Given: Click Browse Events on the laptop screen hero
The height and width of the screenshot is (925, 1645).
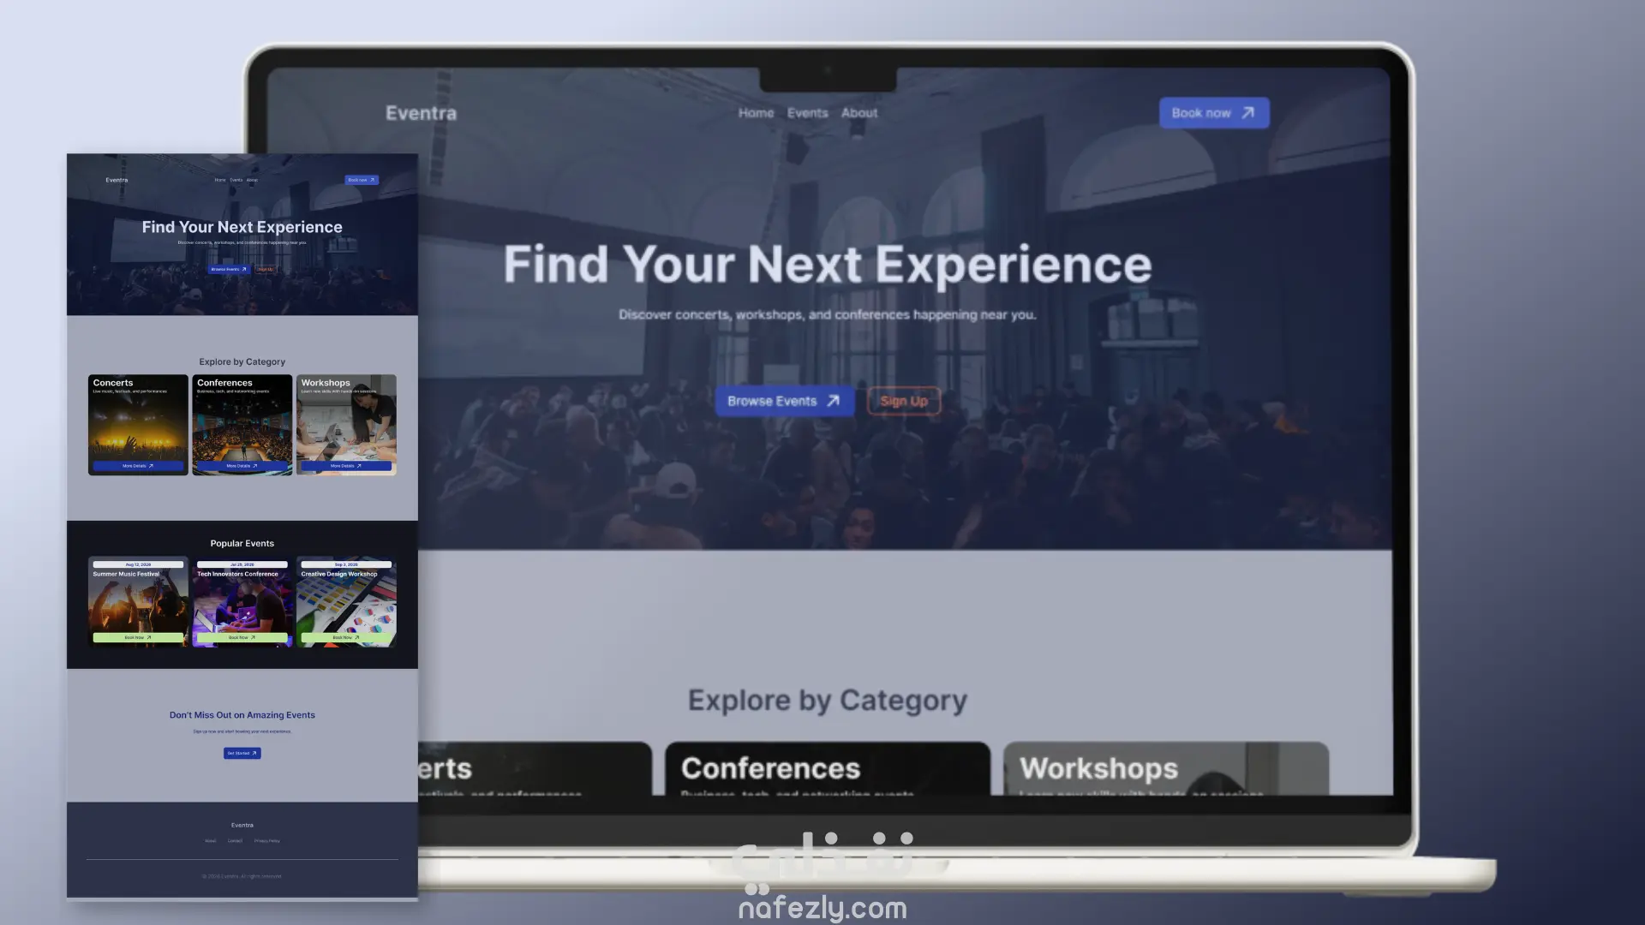Looking at the screenshot, I should 785,401.
